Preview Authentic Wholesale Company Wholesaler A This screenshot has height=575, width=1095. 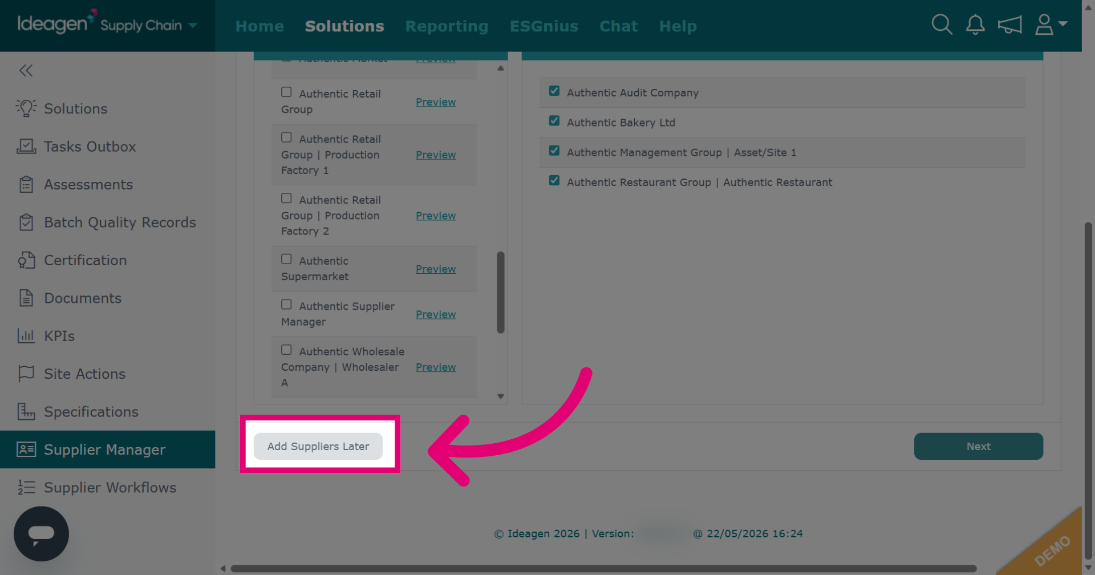click(436, 367)
